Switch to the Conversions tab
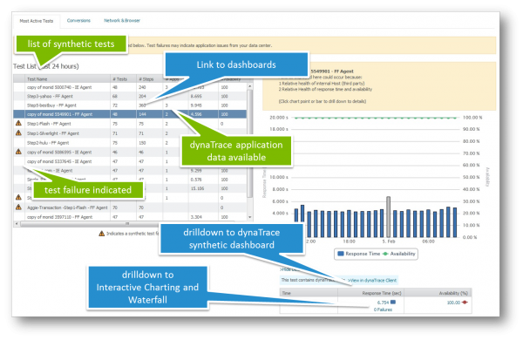Image resolution: width=523 pixels, height=340 pixels. (x=78, y=20)
